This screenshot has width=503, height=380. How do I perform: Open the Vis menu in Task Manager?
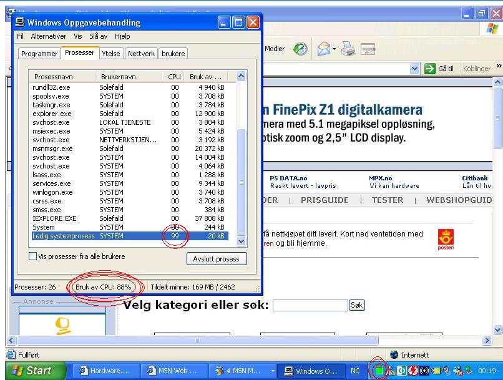click(78, 36)
